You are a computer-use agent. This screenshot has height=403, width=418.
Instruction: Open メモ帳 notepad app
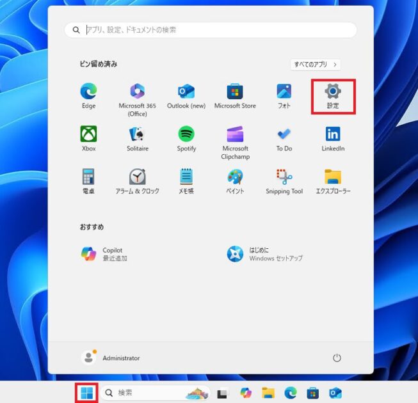tap(186, 181)
